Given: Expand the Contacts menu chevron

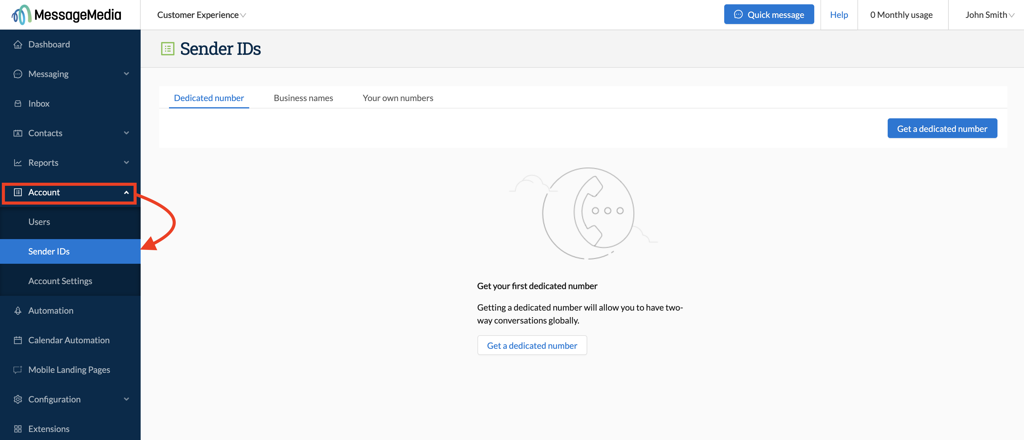Looking at the screenshot, I should click(x=126, y=133).
